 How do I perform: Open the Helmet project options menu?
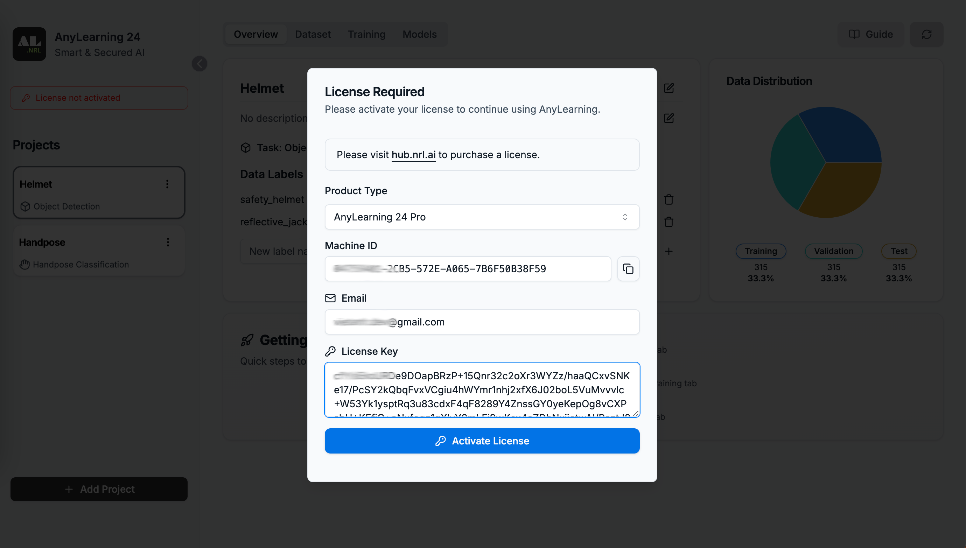(167, 184)
